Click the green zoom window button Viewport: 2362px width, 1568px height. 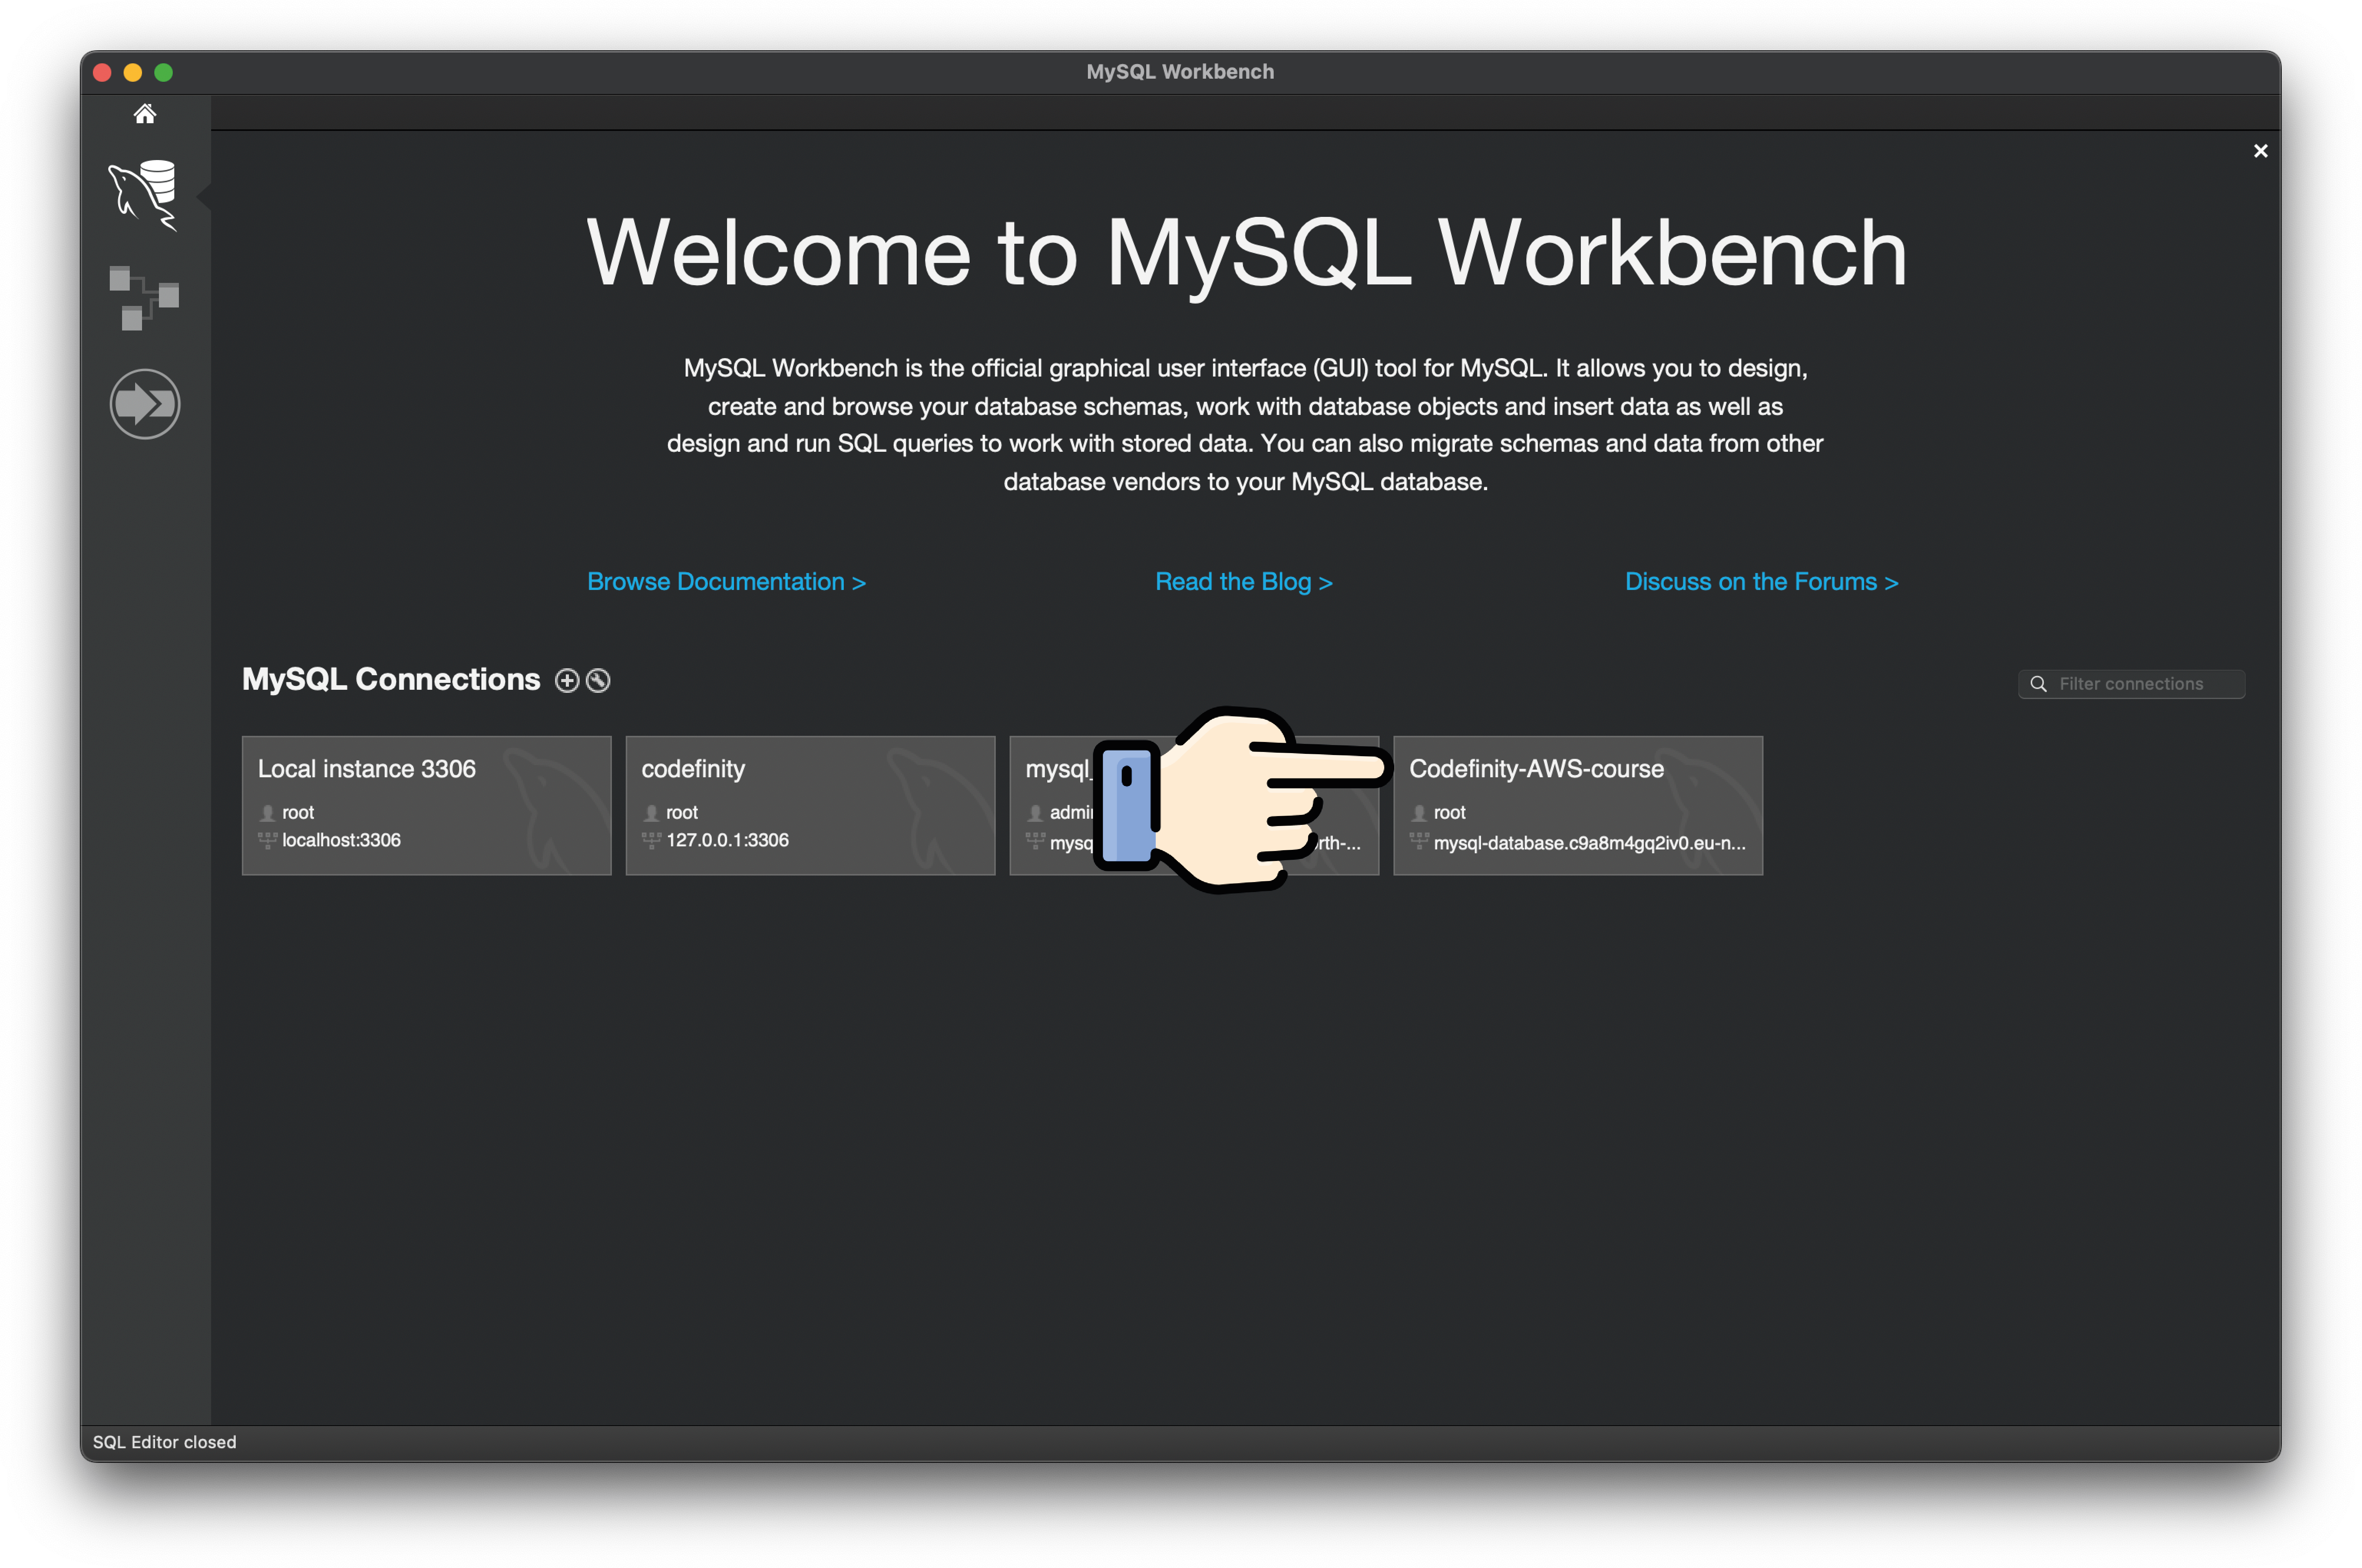164,73
